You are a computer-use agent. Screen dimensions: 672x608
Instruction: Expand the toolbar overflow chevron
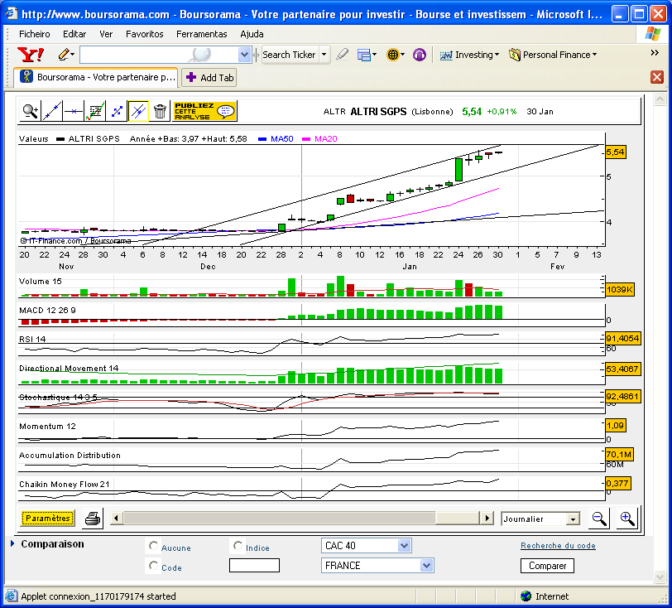pos(655,53)
